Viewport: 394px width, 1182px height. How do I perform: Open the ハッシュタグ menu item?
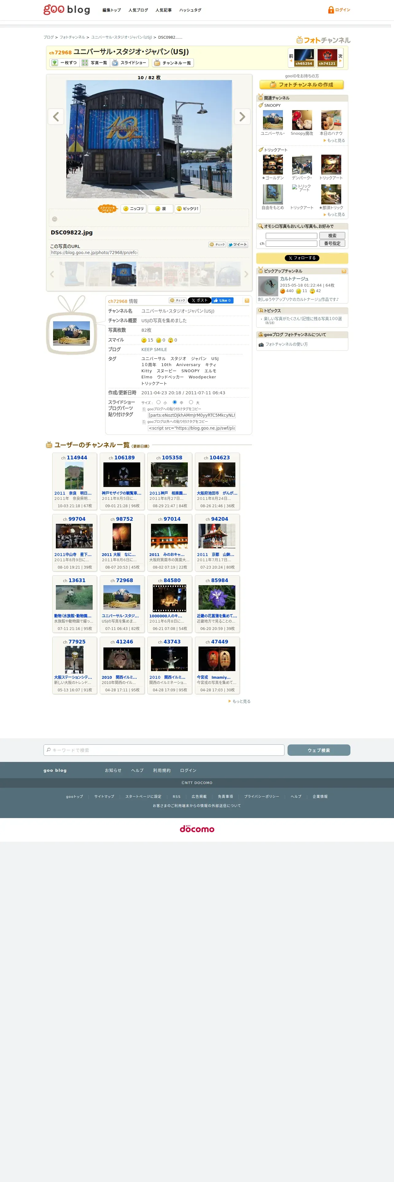190,10
